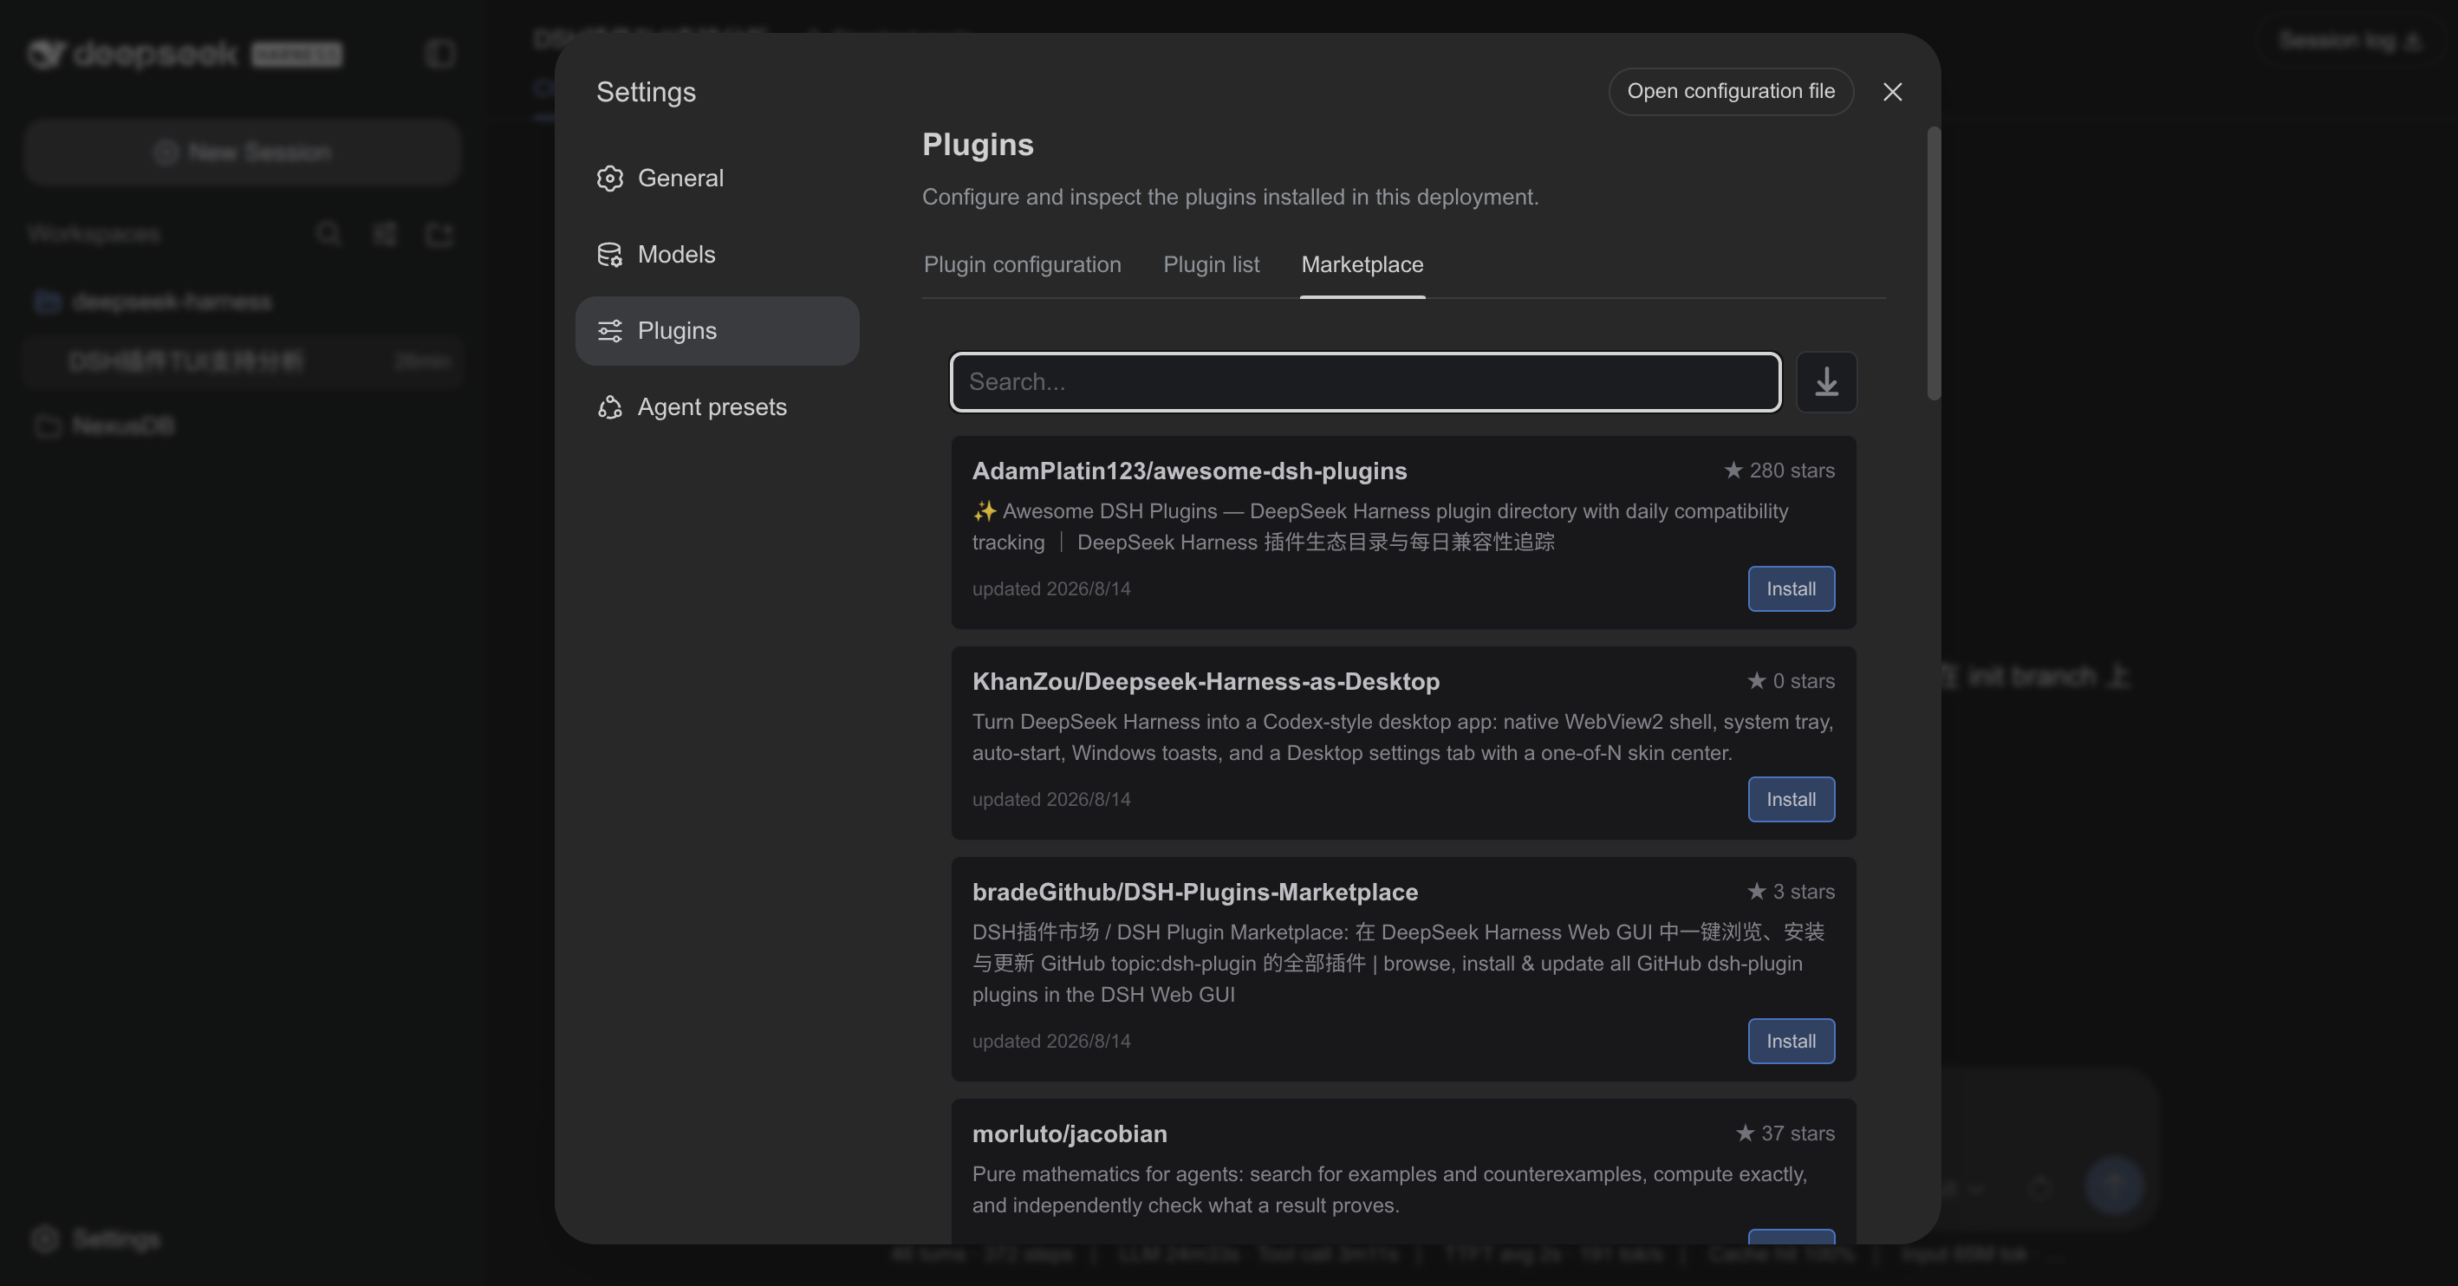Click the "Pure mathematics for agents" description
Image resolution: width=2458 pixels, height=1286 pixels.
[1389, 1190]
